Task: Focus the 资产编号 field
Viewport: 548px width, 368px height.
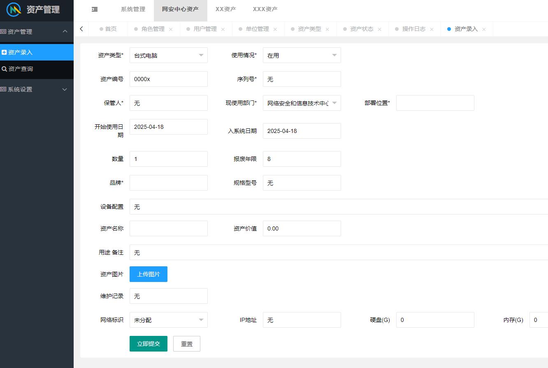Action: [169, 79]
